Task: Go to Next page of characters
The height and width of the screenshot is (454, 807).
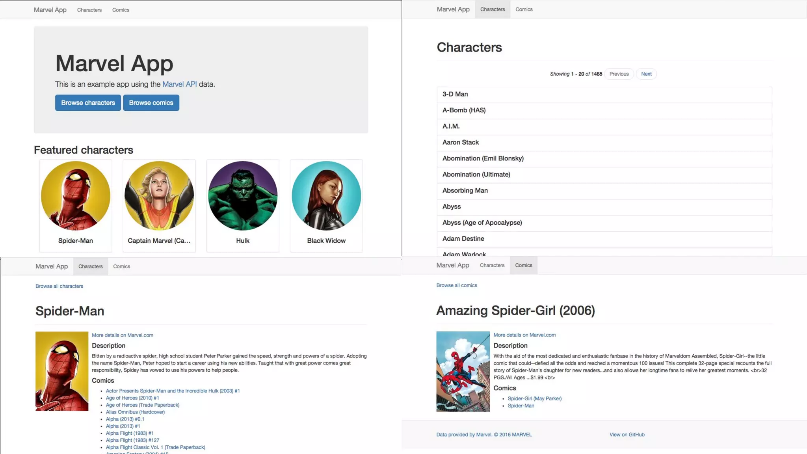Action: [646, 74]
